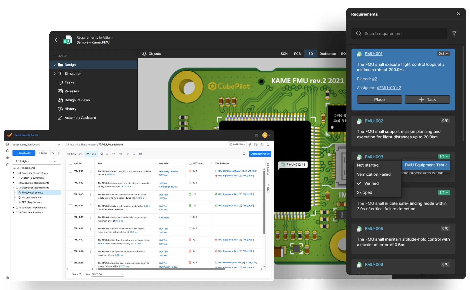Click the filter funnel beside Search requirement

click(454, 33)
